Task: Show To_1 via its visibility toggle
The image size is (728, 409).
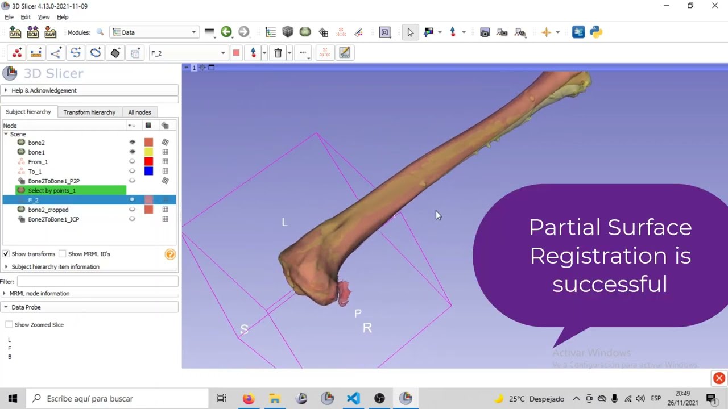Action: [132, 171]
